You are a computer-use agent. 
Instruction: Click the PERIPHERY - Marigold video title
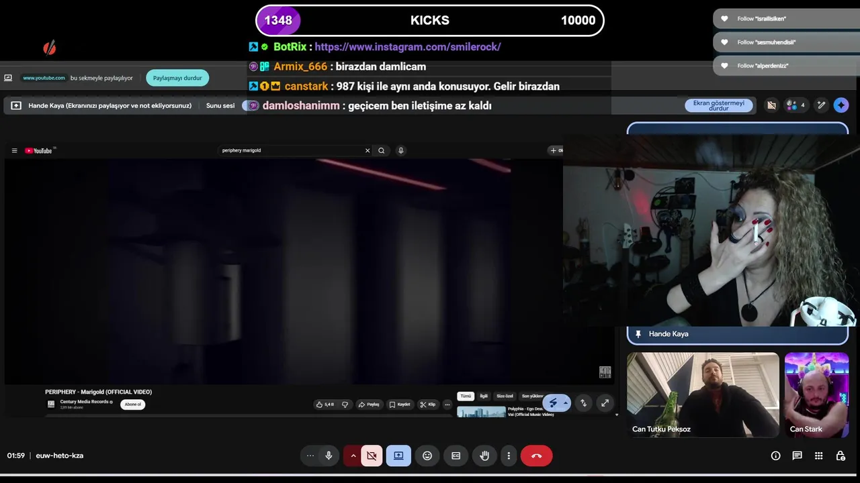(x=99, y=392)
